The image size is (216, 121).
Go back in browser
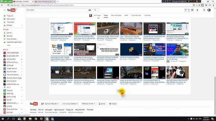click(x=2, y=5)
